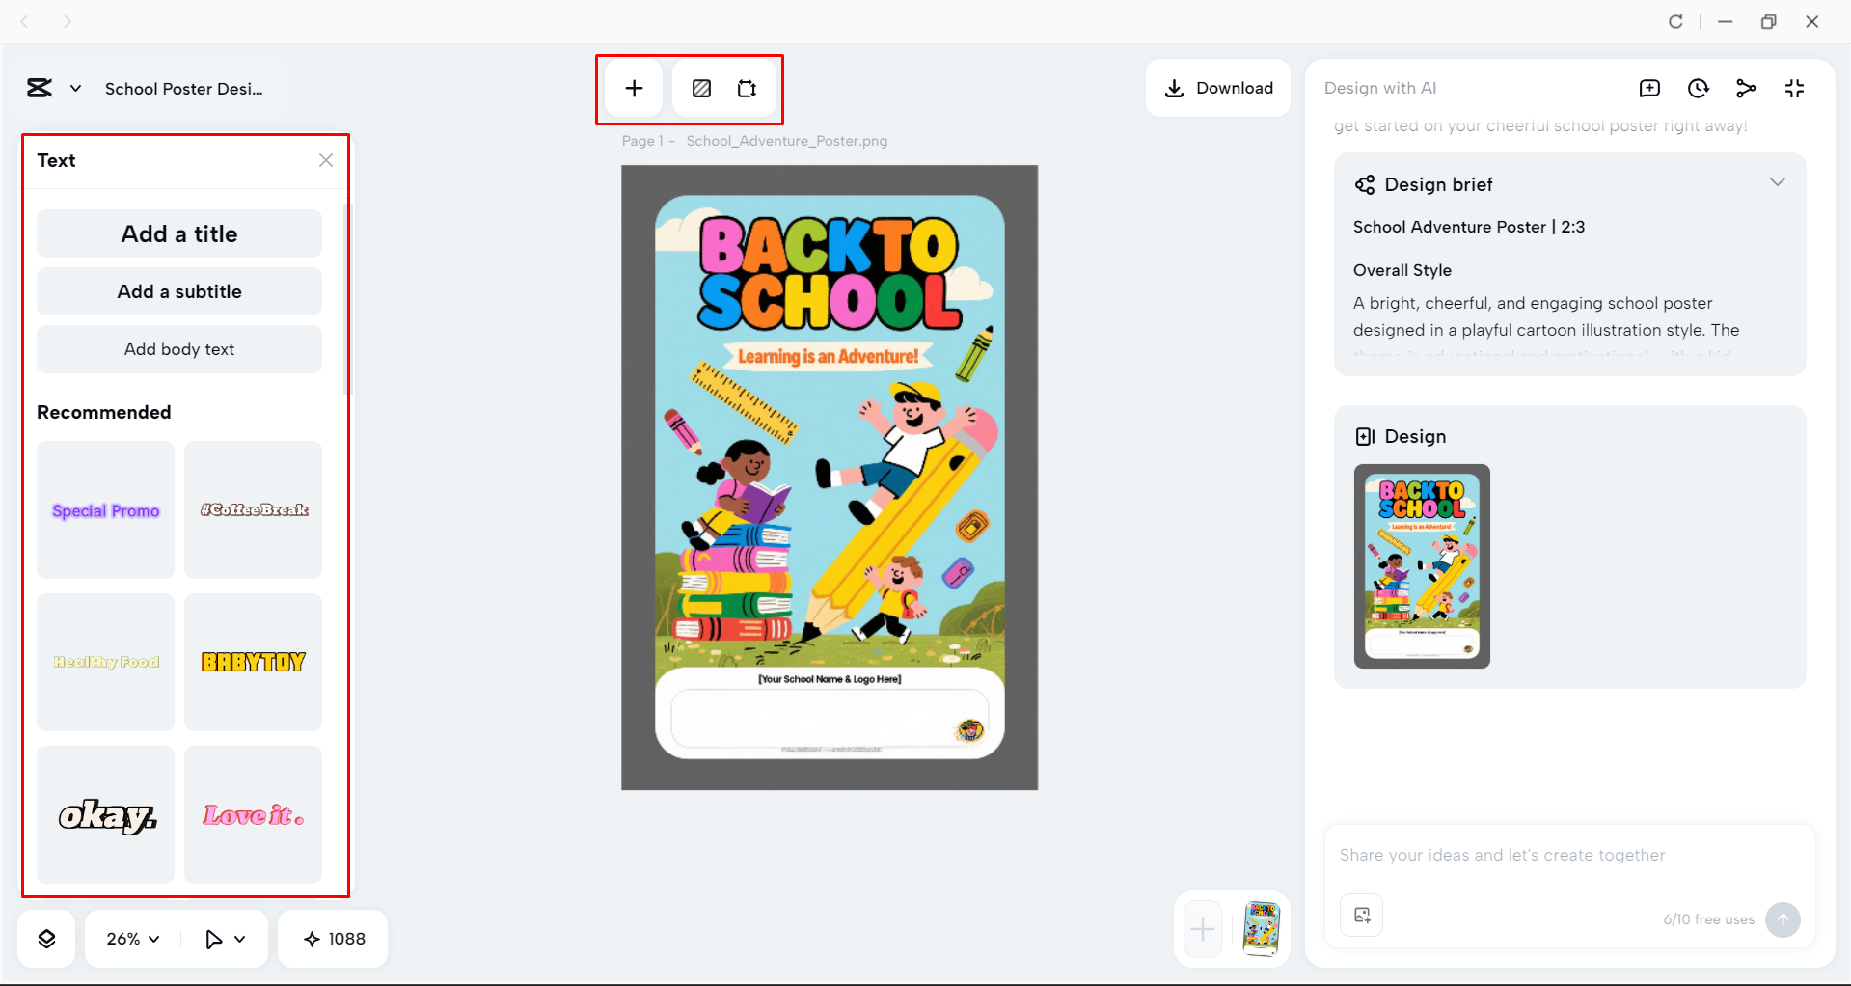The width and height of the screenshot is (1851, 986).
Task: Open the cursor tool options dropdown
Action: pyautogui.click(x=225, y=938)
